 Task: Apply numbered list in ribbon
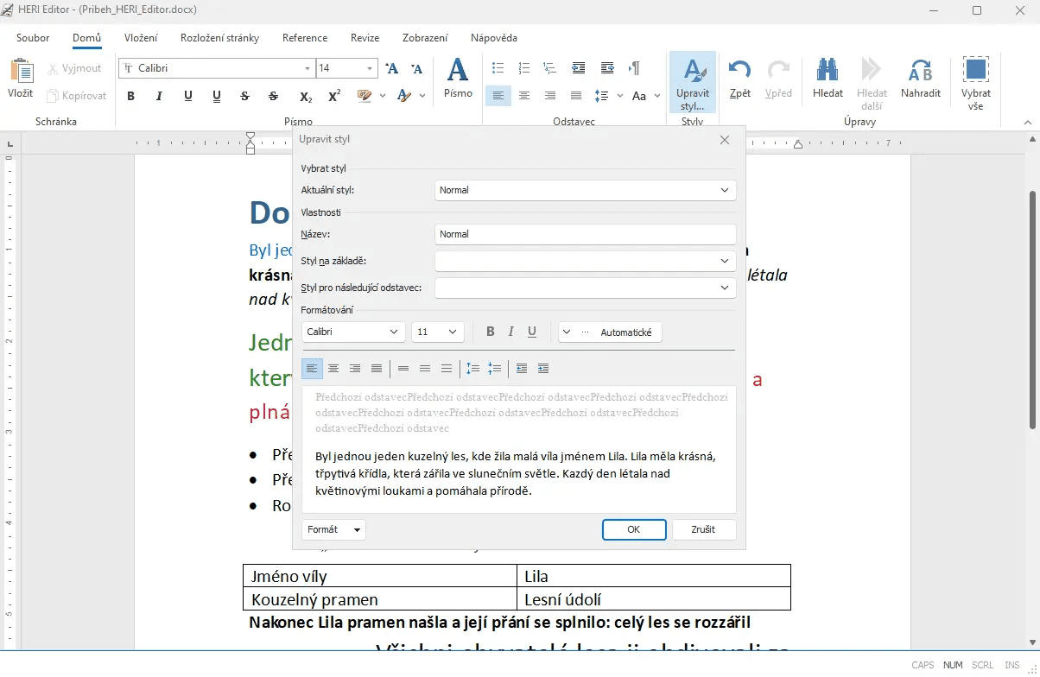pos(523,68)
